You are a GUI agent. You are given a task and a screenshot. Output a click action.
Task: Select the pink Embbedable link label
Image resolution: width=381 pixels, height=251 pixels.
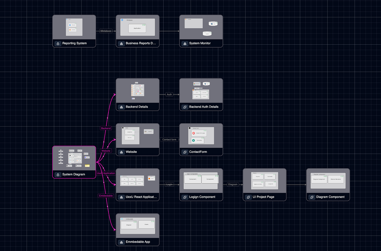[x=106, y=196]
